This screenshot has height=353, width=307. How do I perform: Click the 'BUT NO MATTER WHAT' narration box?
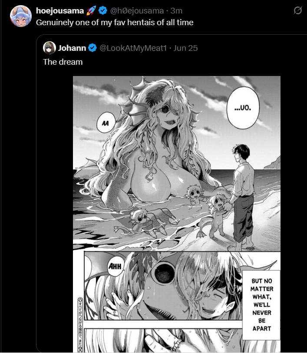pos(261,305)
